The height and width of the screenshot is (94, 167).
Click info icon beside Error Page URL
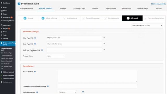pos(35,44)
